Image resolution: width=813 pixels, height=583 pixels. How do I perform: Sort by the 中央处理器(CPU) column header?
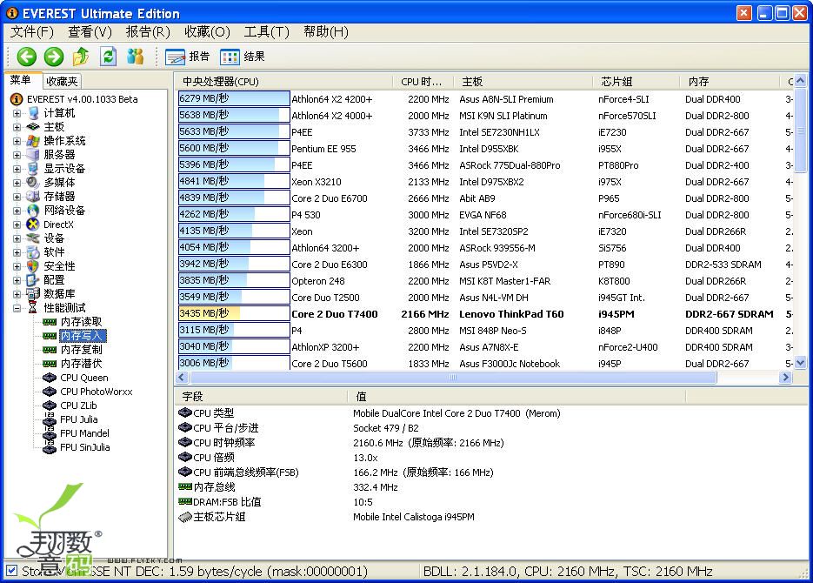click(x=283, y=82)
